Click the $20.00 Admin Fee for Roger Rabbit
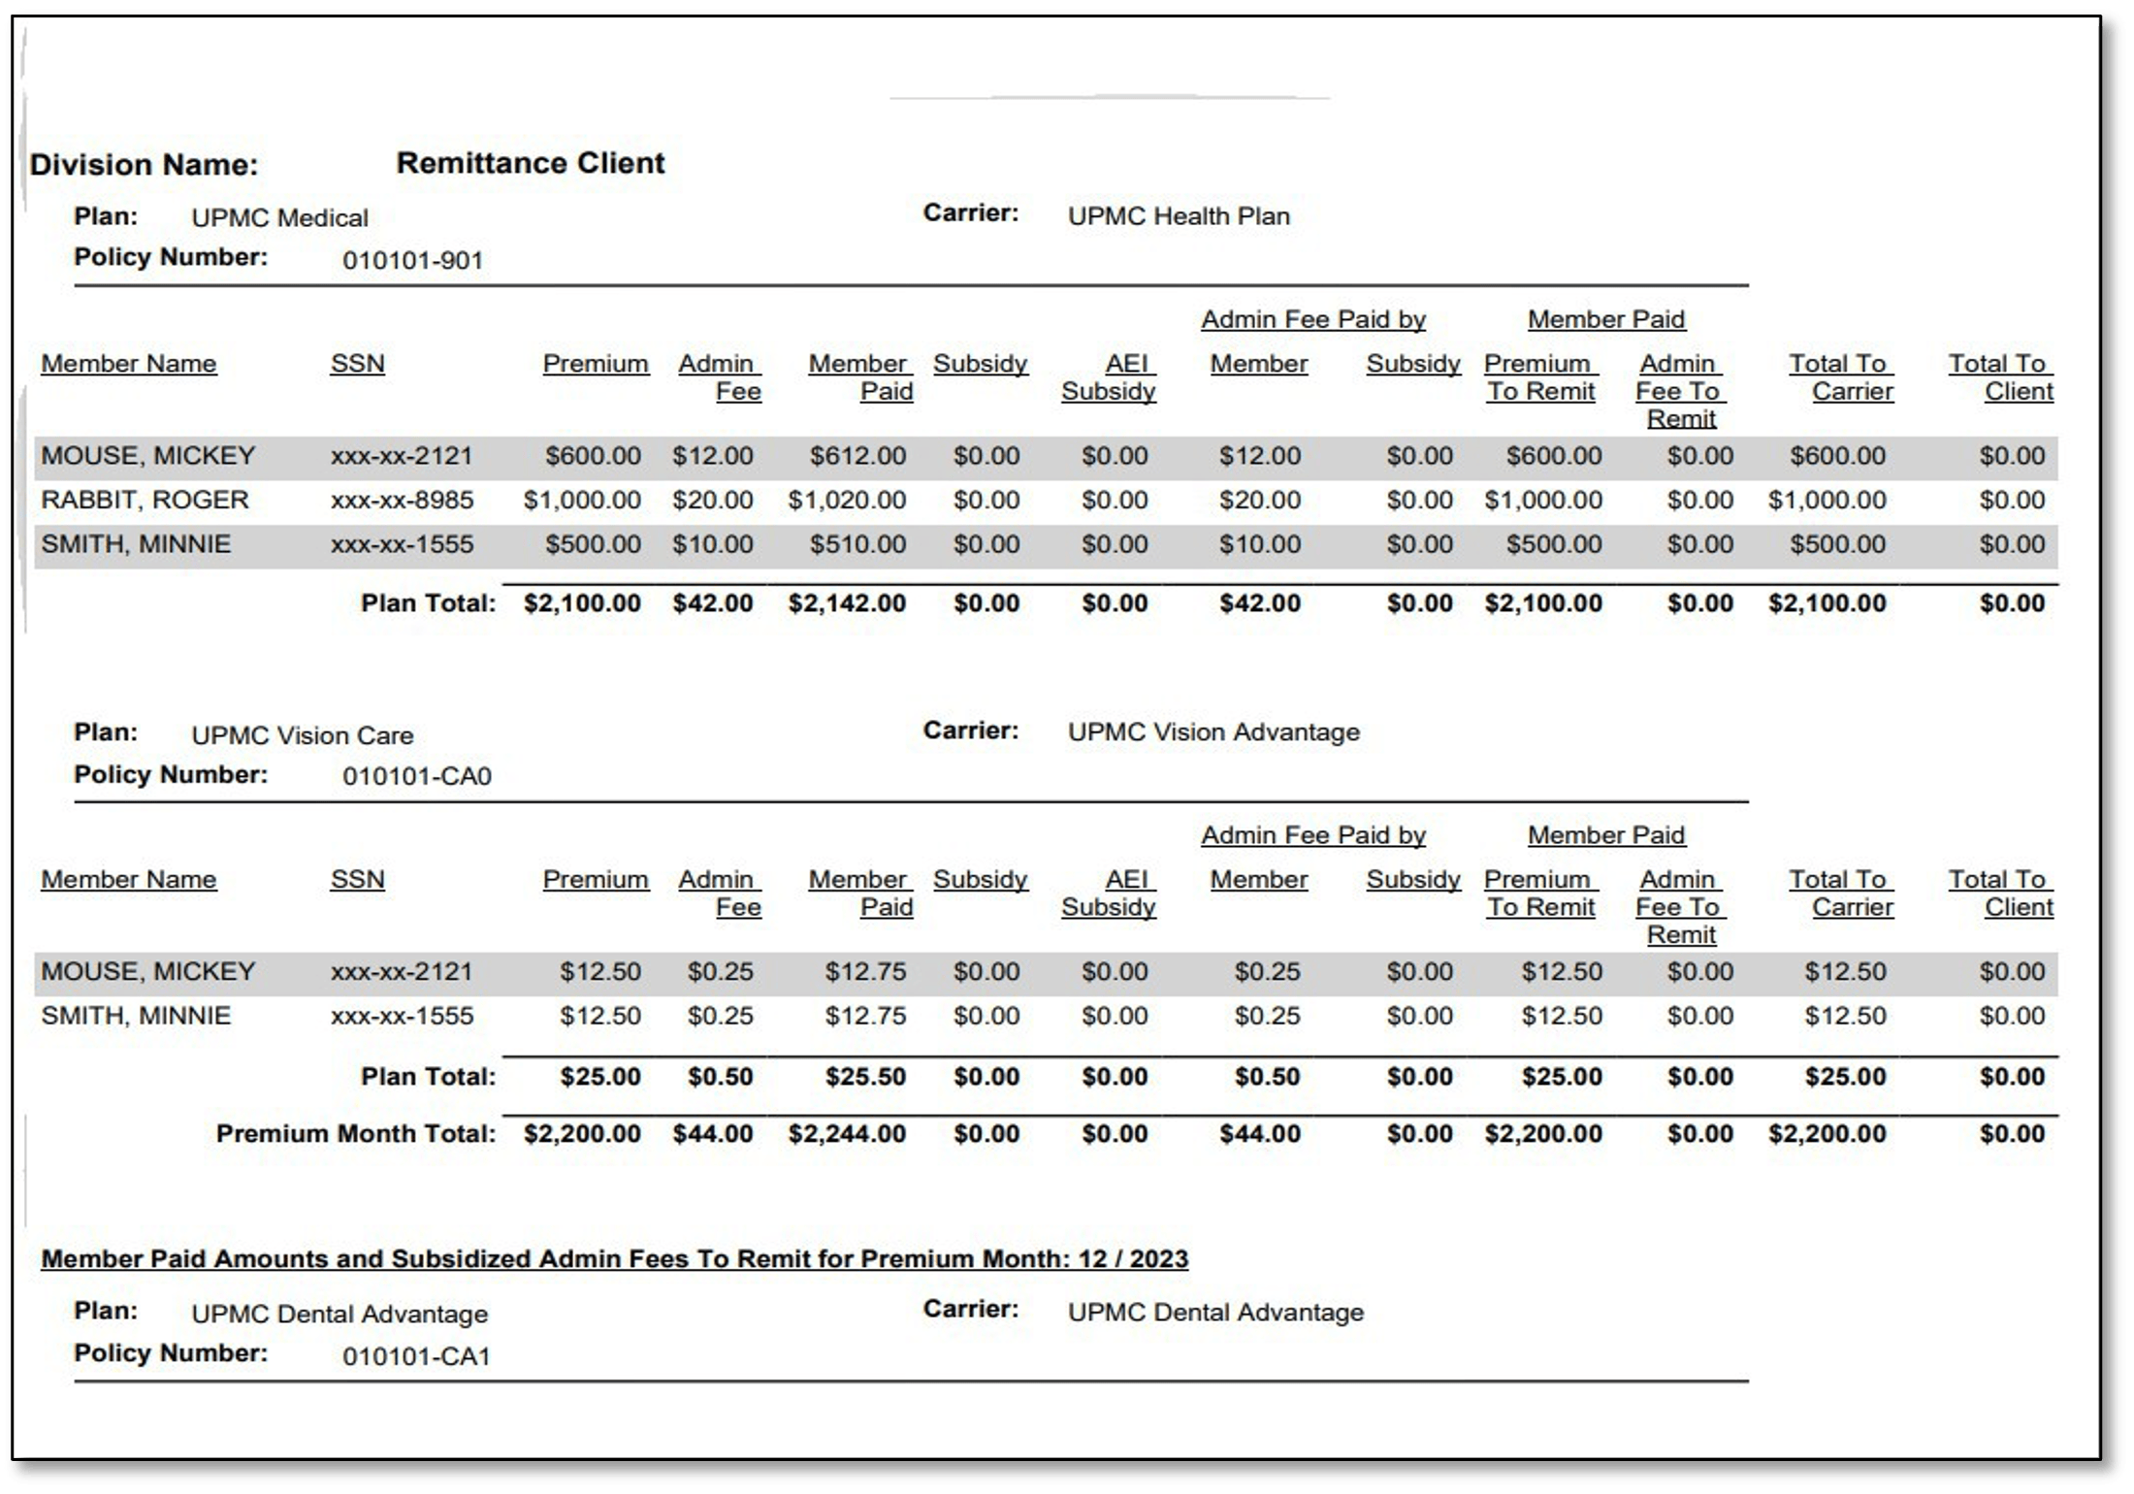Viewport: 2134px width, 1494px height. tap(713, 500)
